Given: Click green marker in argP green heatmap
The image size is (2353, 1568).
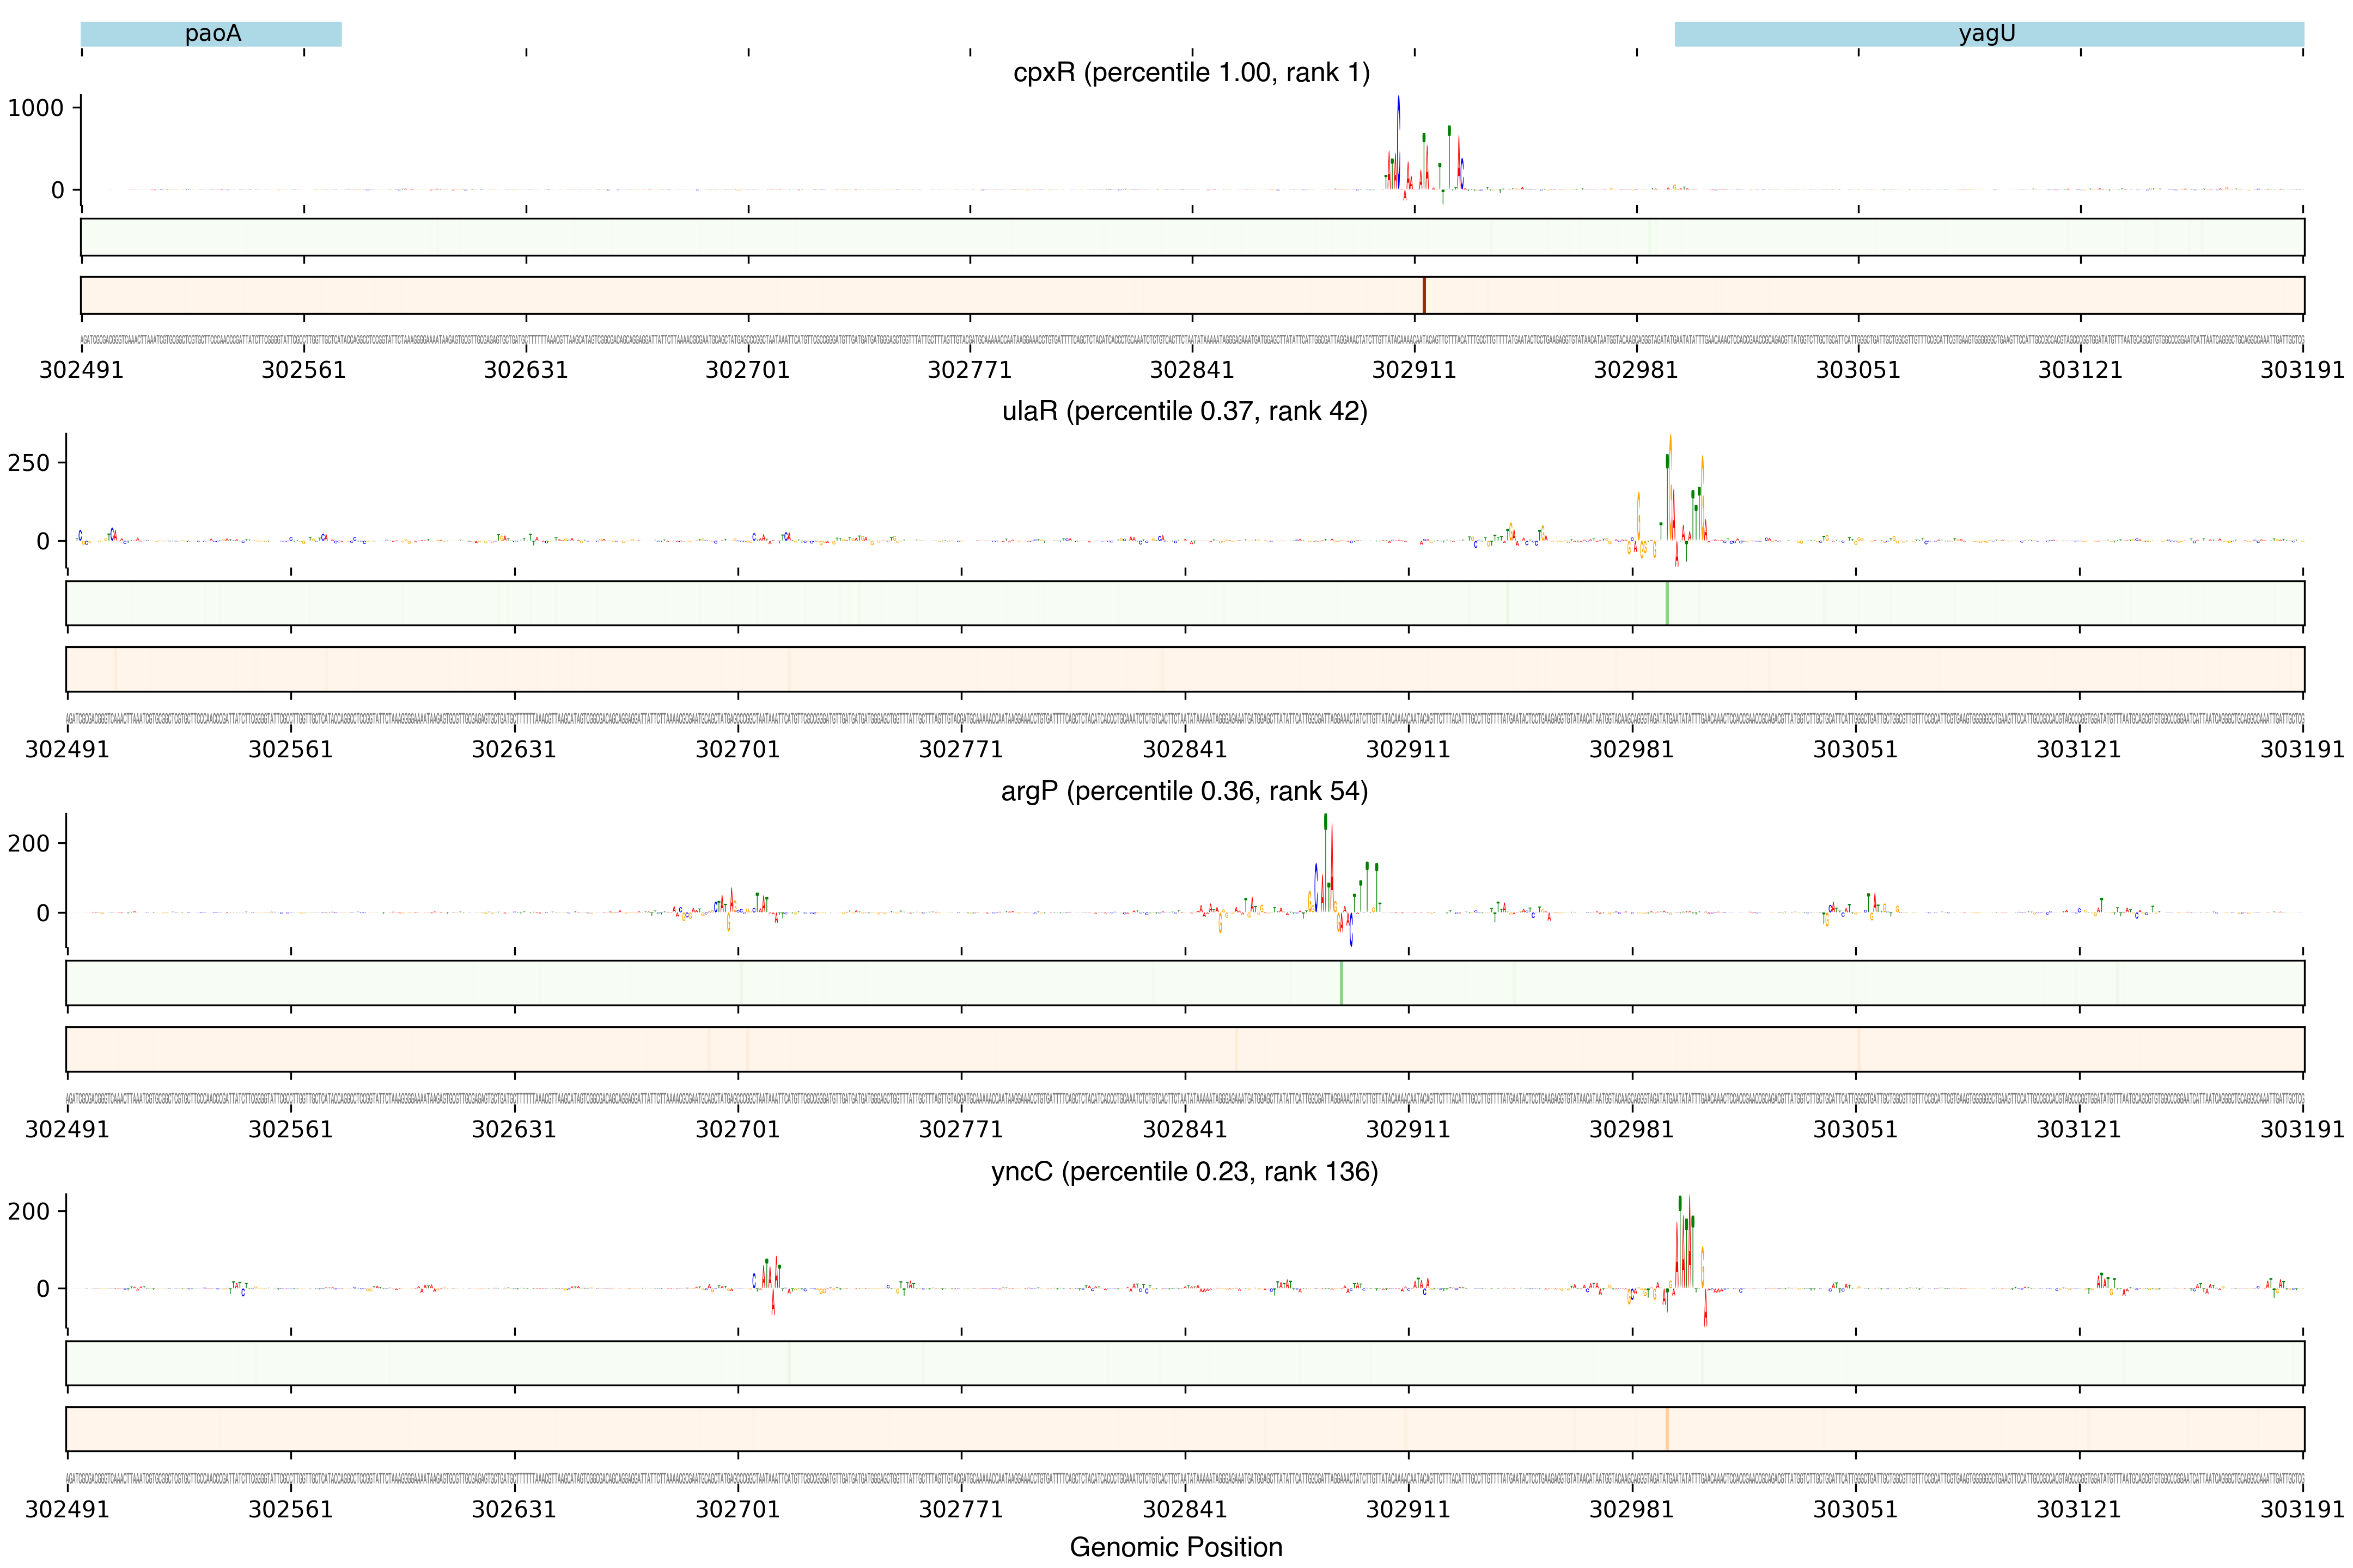Looking at the screenshot, I should point(1342,983).
